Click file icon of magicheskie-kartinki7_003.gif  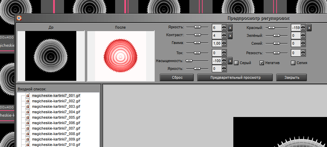(28, 106)
